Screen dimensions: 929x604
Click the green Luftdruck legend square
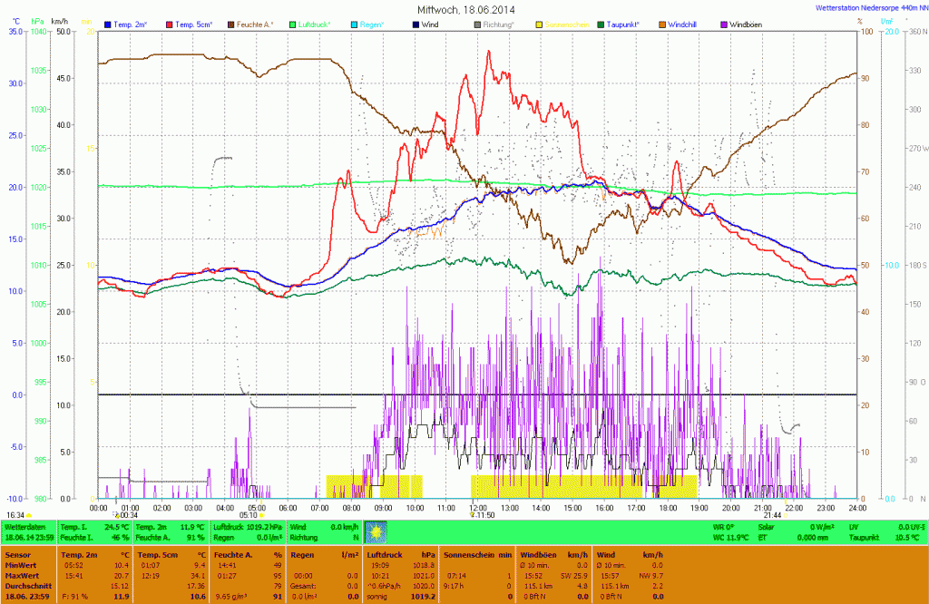point(294,24)
